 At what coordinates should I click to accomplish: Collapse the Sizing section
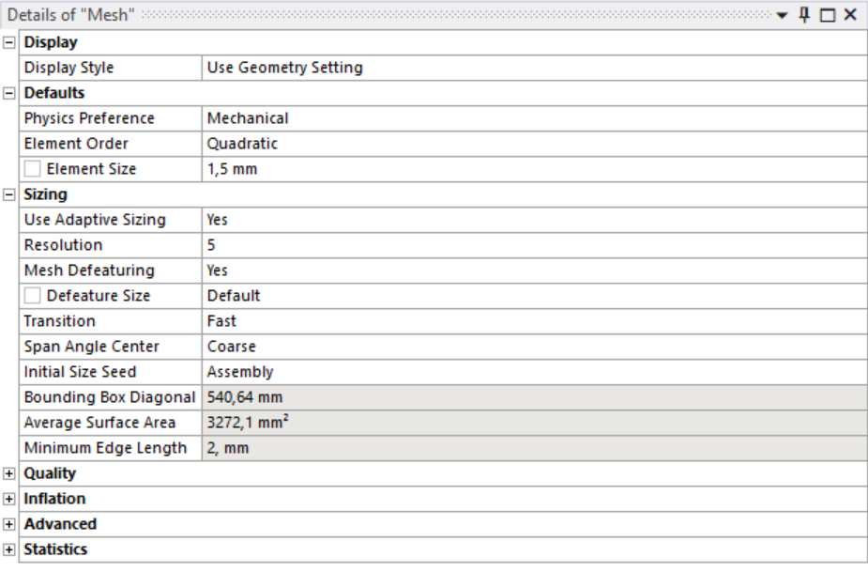(x=9, y=195)
